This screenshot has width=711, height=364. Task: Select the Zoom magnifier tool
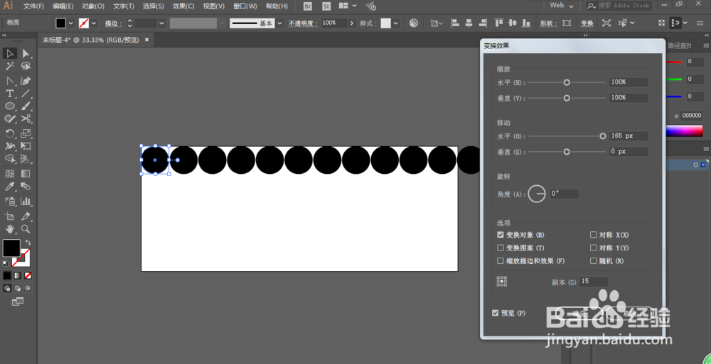[x=26, y=229]
